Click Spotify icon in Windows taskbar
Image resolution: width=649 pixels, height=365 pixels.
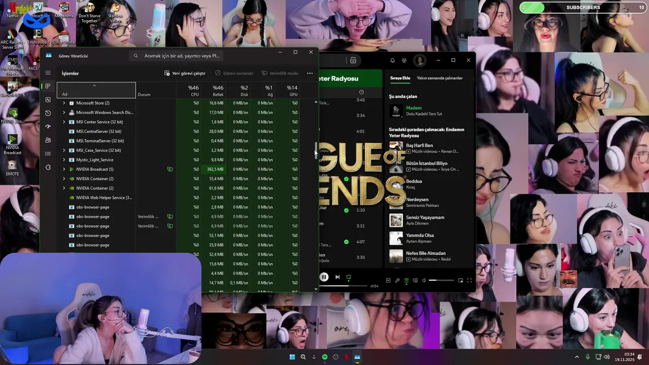(325, 357)
